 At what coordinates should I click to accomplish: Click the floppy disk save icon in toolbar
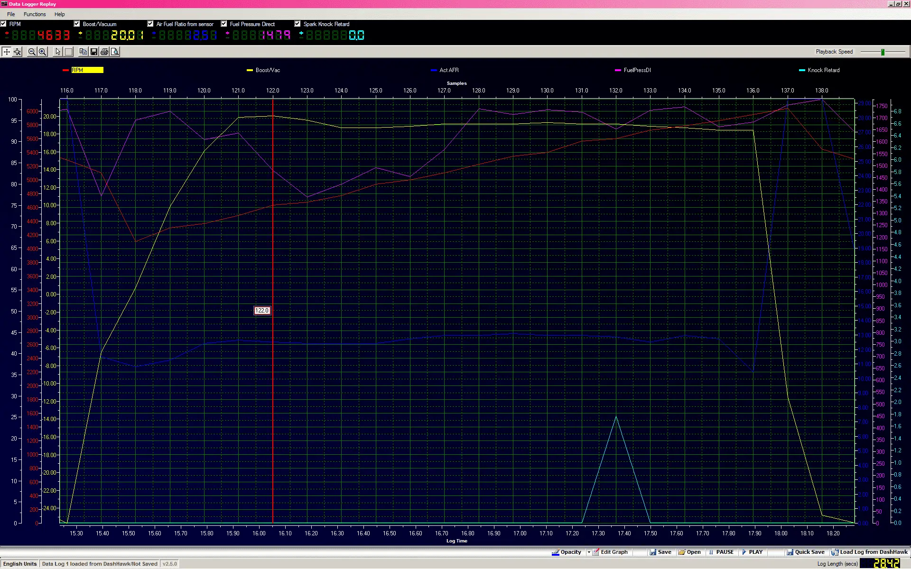click(94, 52)
